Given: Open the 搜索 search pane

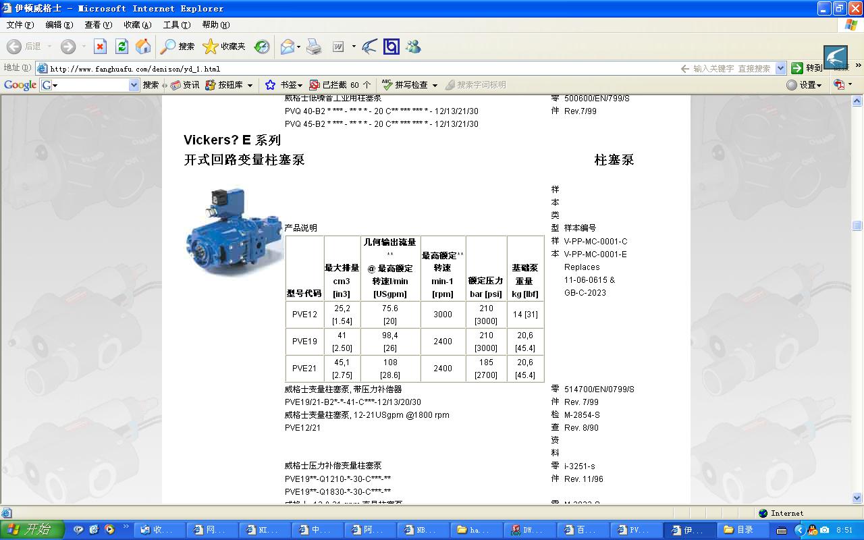Looking at the screenshot, I should pos(178,47).
